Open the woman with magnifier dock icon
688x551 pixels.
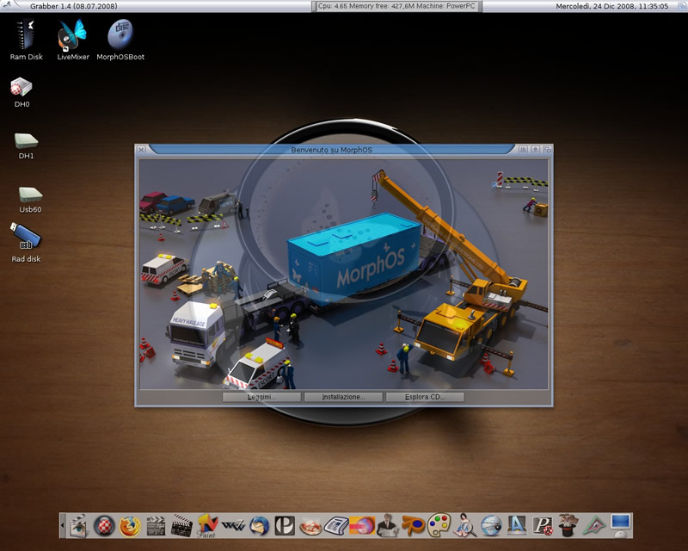tap(465, 525)
